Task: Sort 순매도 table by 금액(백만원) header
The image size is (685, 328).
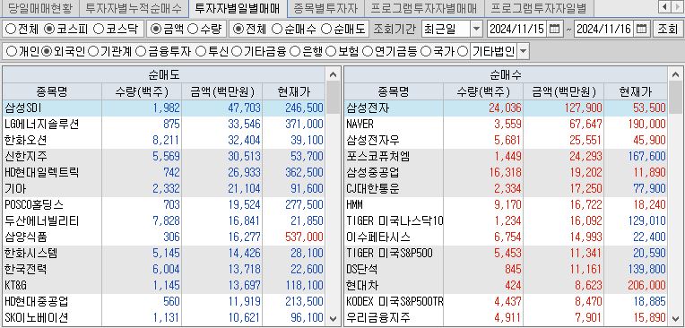Action: coord(222,91)
